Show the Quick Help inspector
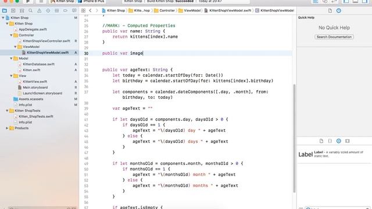The height and width of the screenshot is (209, 372). [338, 10]
